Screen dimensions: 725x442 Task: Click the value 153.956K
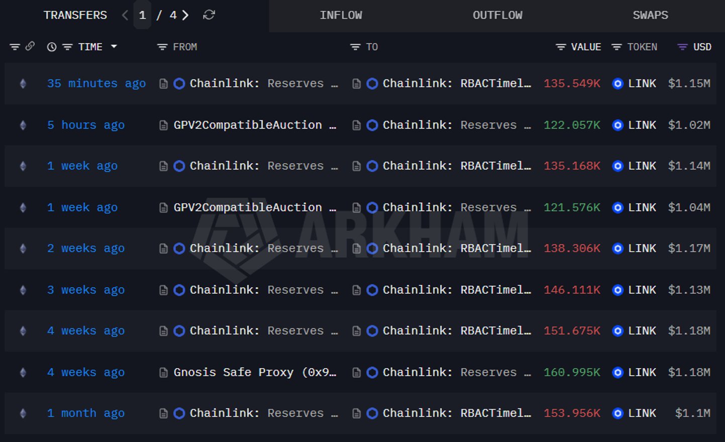(x=572, y=413)
